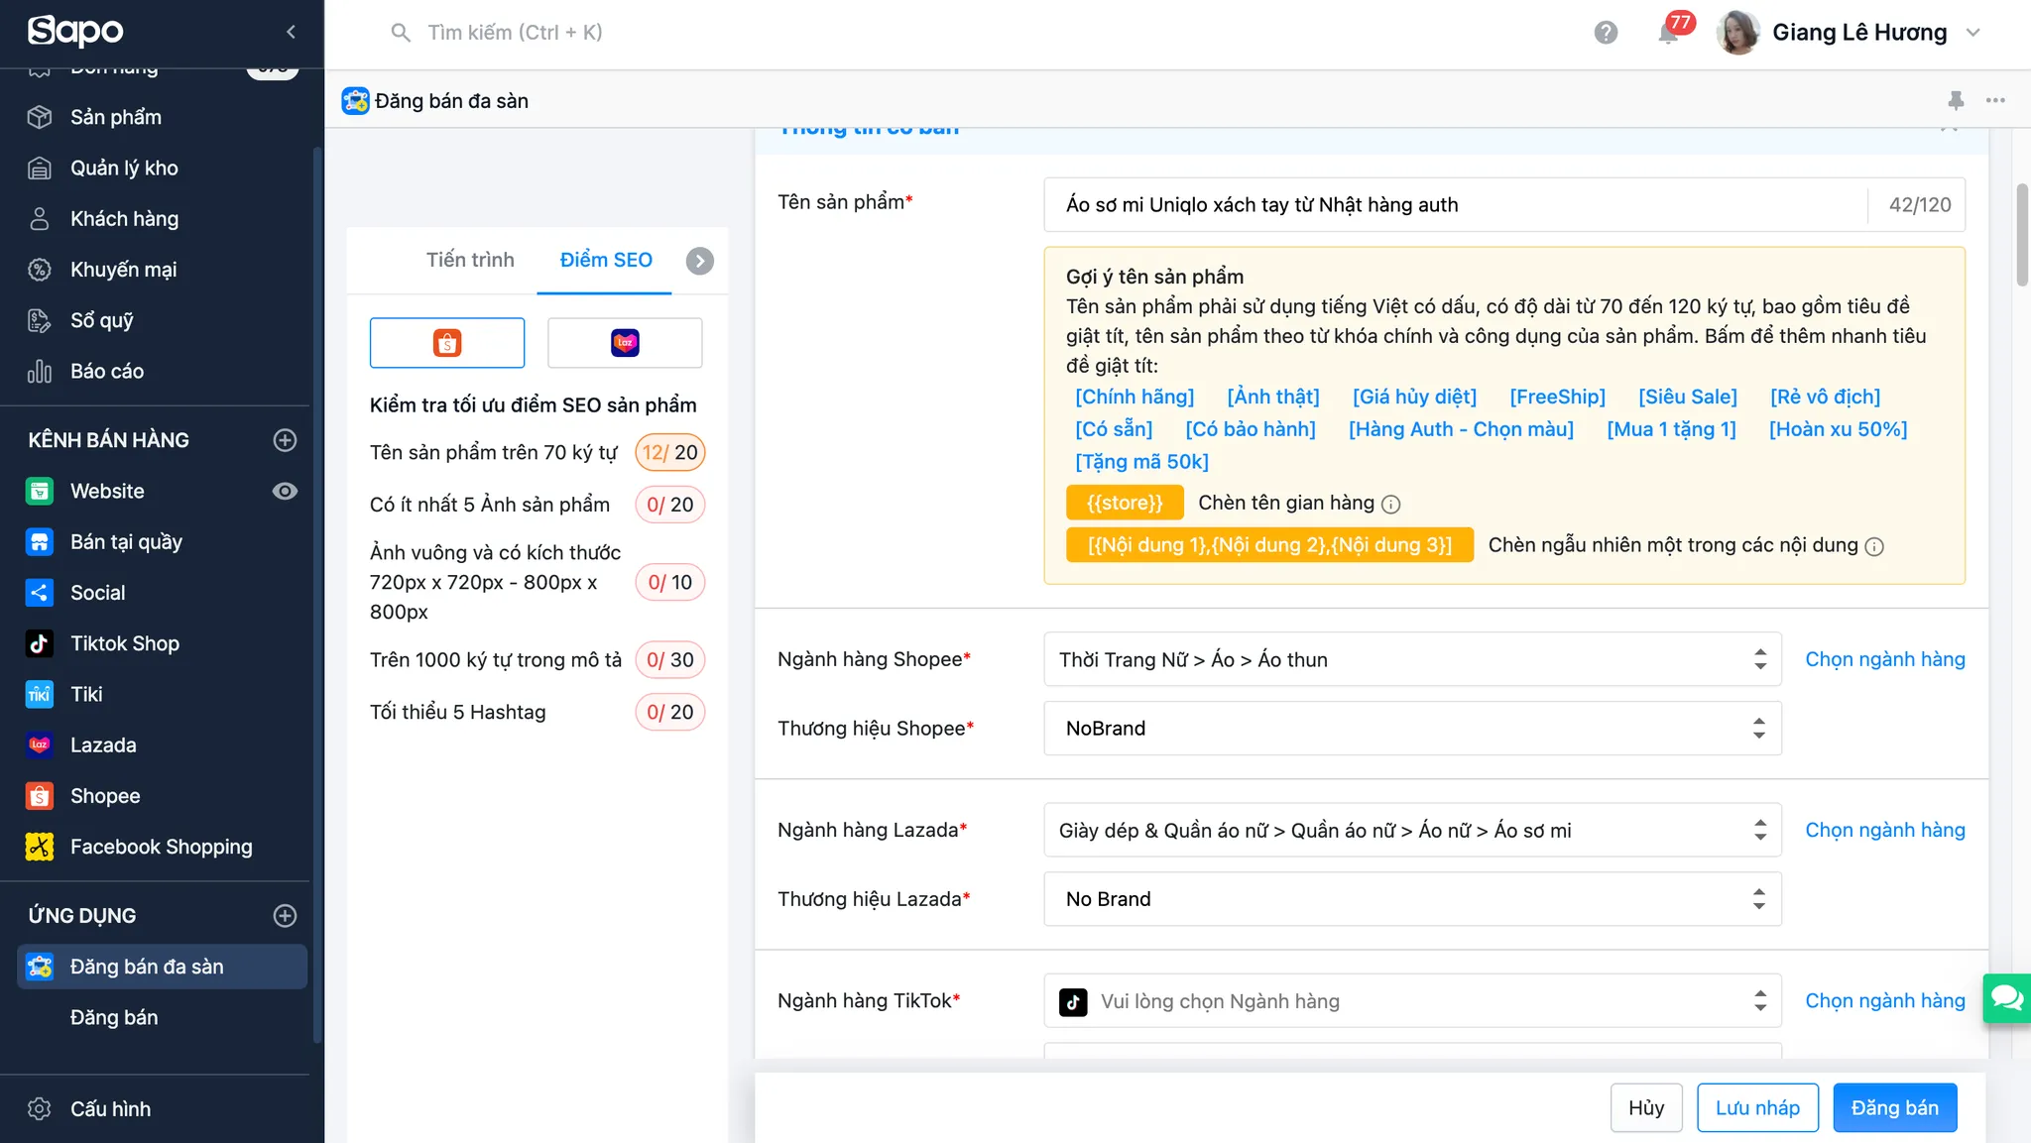Click the three-dots more options icon
This screenshot has width=2031, height=1143.
click(1995, 100)
